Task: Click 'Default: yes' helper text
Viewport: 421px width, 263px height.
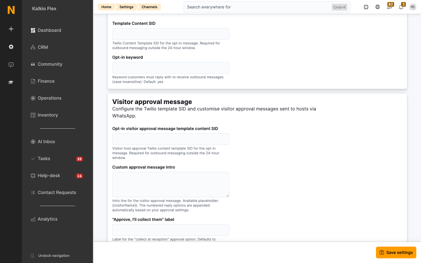Action: point(153,82)
